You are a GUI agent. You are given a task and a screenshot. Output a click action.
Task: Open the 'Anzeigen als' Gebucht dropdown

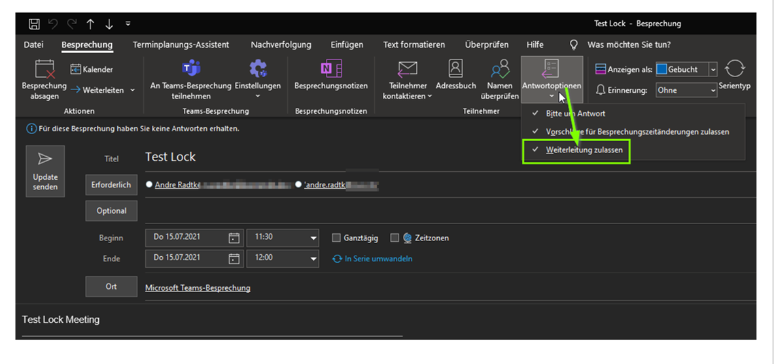(712, 69)
